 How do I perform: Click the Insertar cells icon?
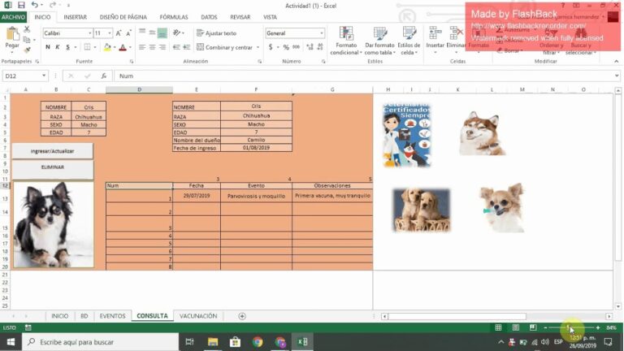click(x=435, y=37)
